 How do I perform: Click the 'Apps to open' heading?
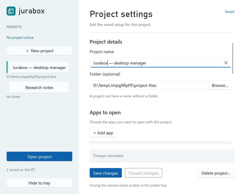click(105, 113)
